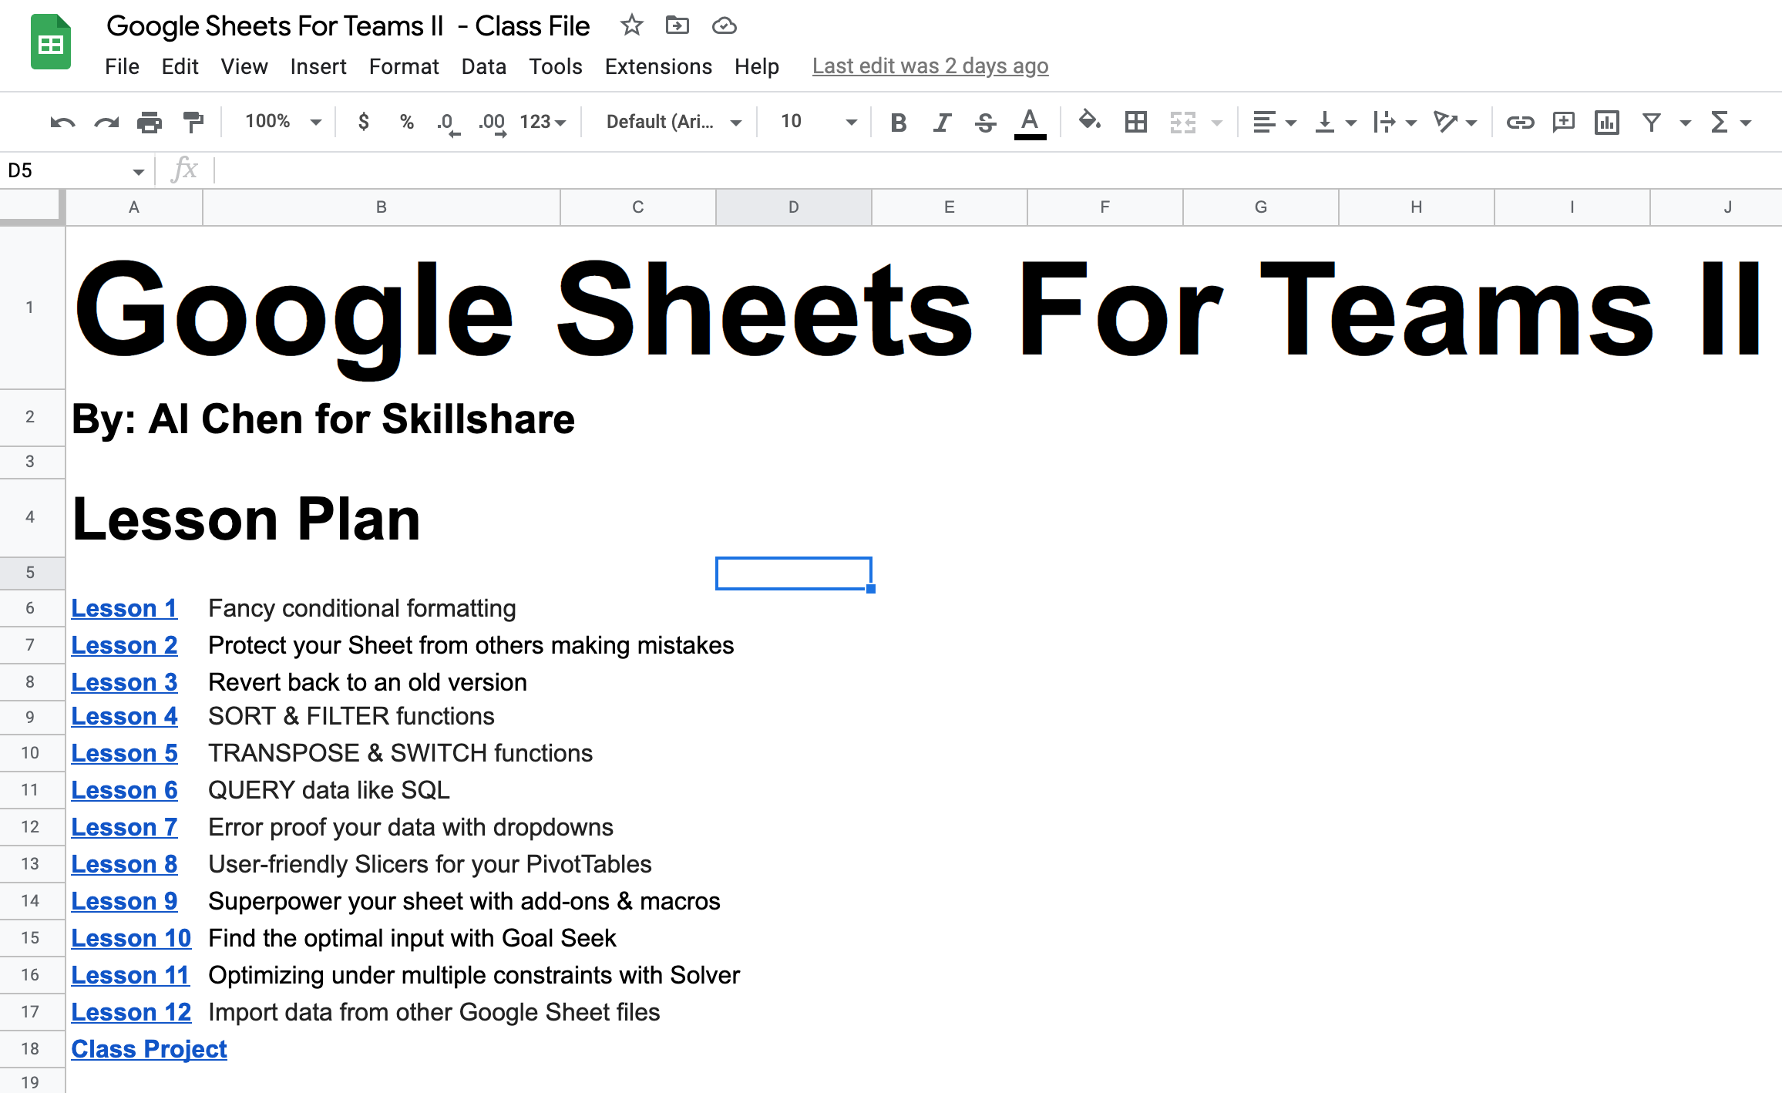Click the Print icon
This screenshot has height=1093, width=1782.
[149, 121]
